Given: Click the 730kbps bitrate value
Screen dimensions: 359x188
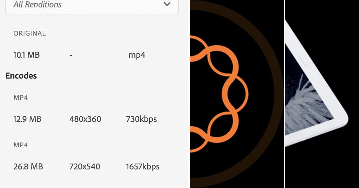Looking at the screenshot, I should click(x=142, y=119).
